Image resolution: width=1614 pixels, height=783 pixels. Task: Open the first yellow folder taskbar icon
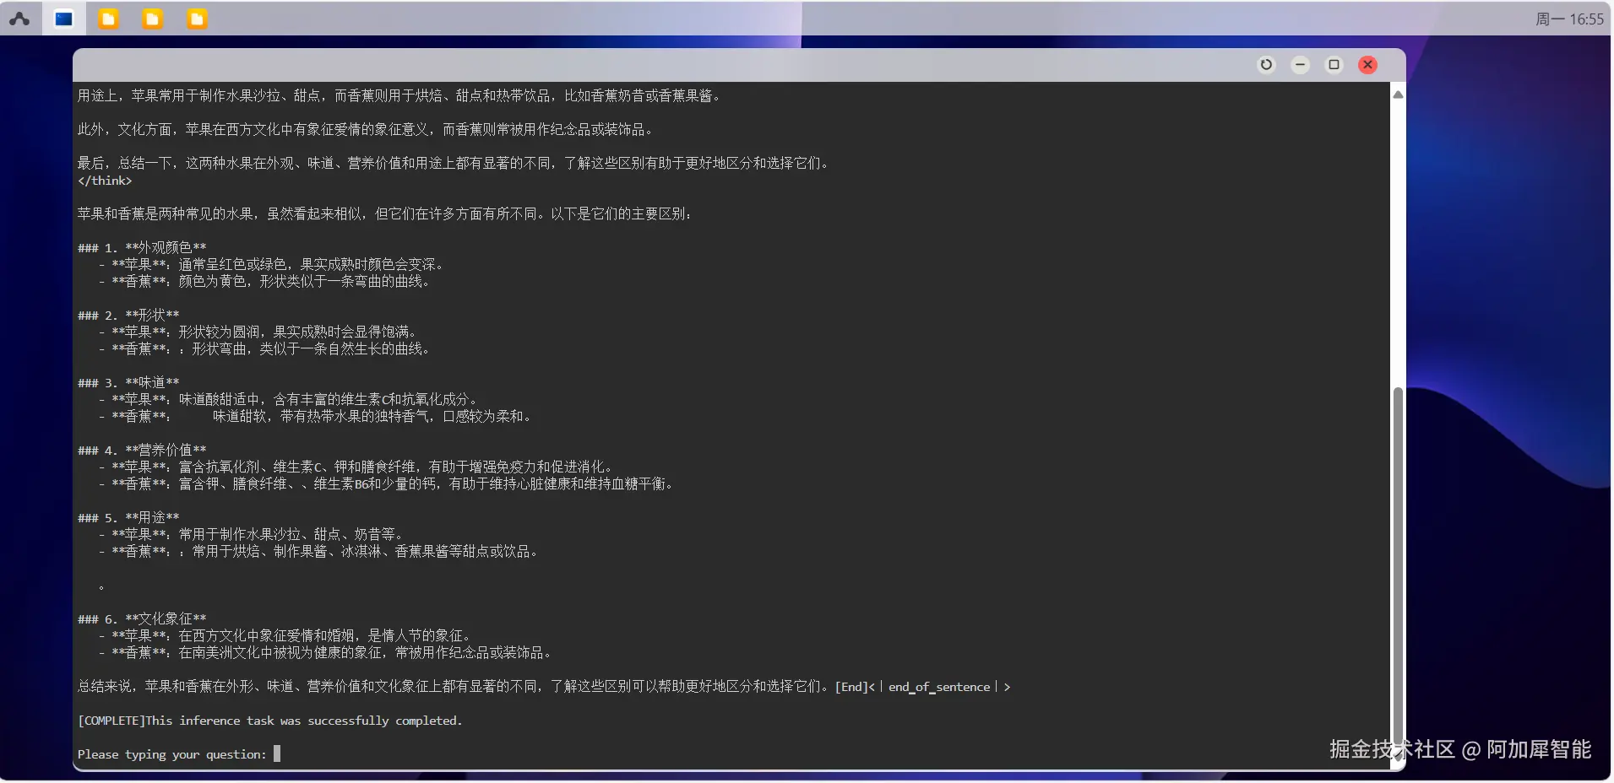[x=108, y=19]
